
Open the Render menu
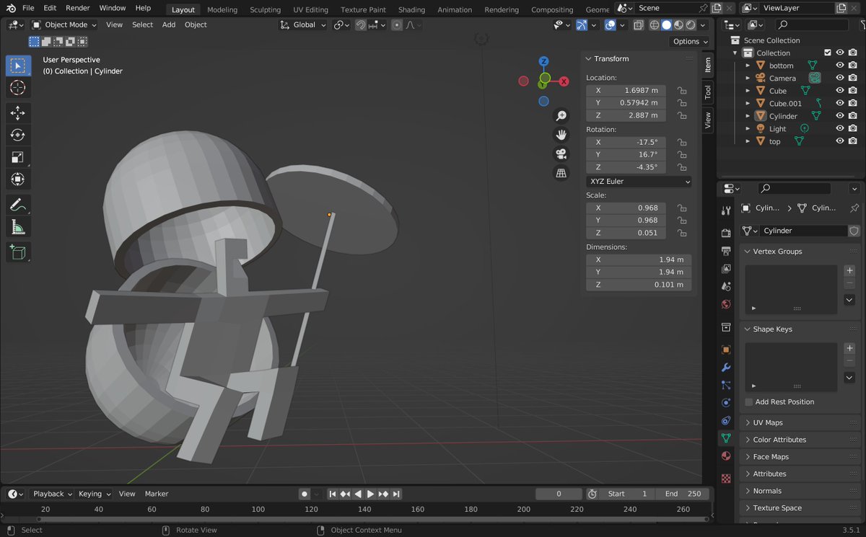78,8
